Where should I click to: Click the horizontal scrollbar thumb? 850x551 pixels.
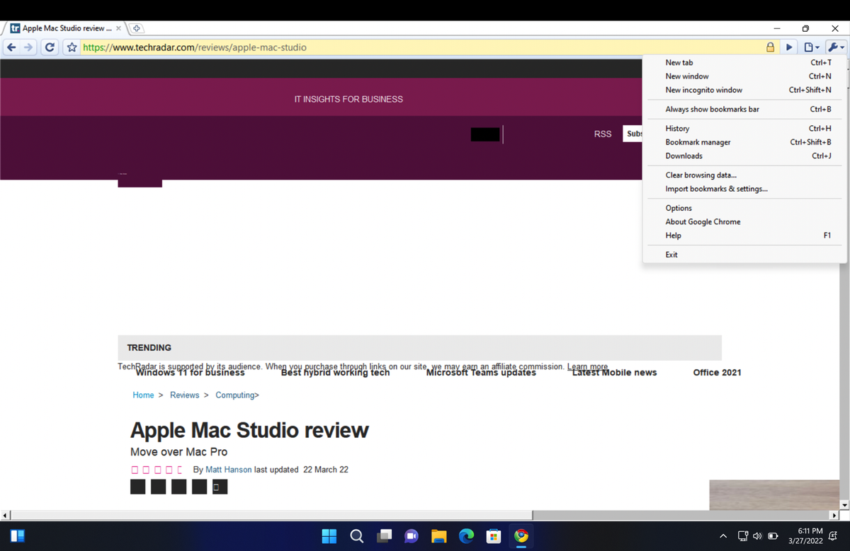tap(273, 515)
